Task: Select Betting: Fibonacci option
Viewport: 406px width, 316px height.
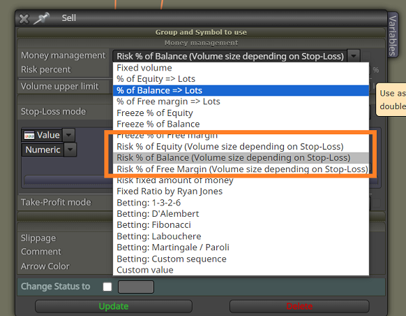Action: click(241, 225)
